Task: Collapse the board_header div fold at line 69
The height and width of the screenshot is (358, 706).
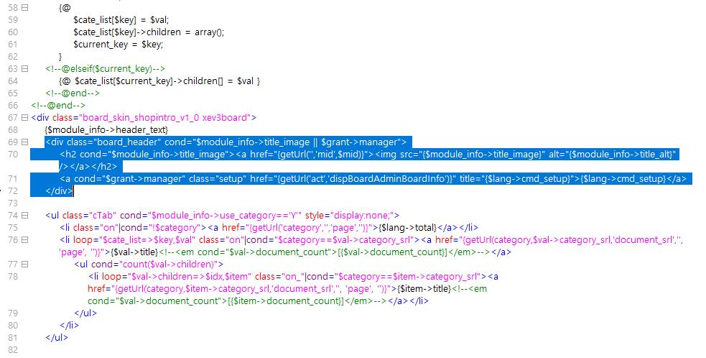Action: pos(24,142)
